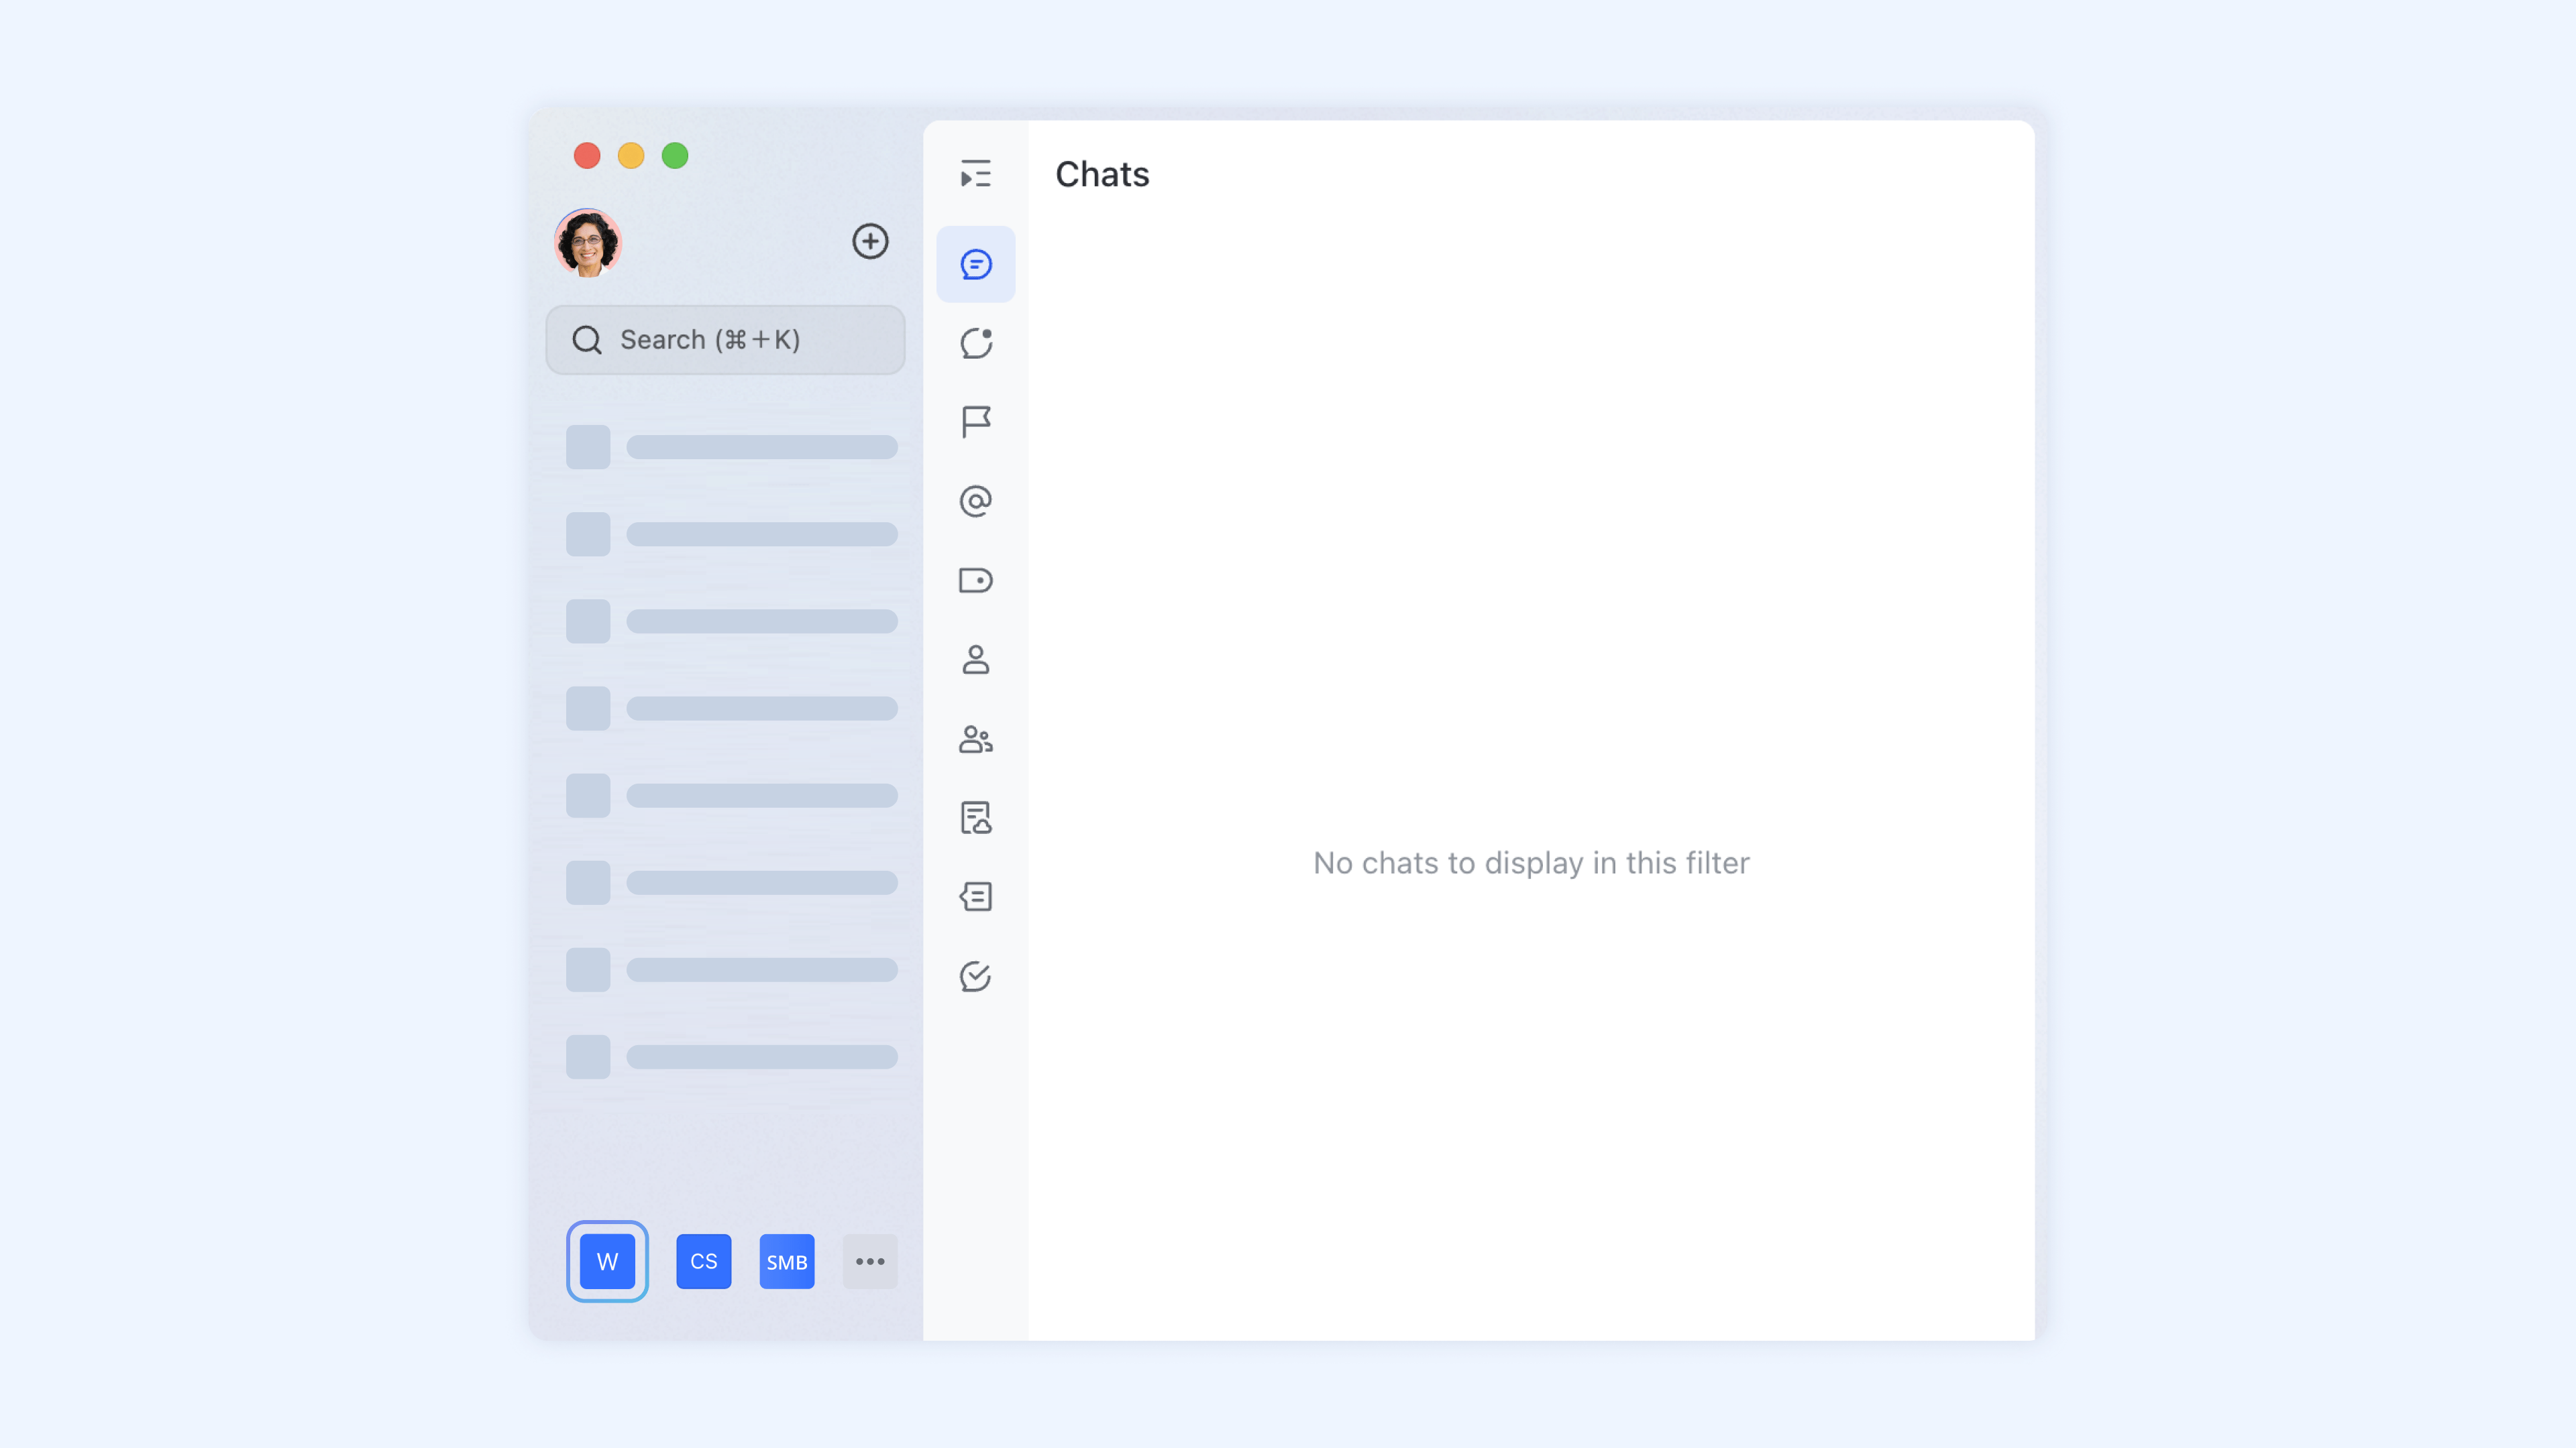Switch to the SMB workspace
Viewport: 2576px width, 1448px height.
coord(786,1261)
